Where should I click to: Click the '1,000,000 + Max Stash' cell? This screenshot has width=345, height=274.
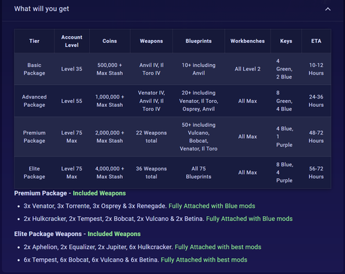click(110, 101)
